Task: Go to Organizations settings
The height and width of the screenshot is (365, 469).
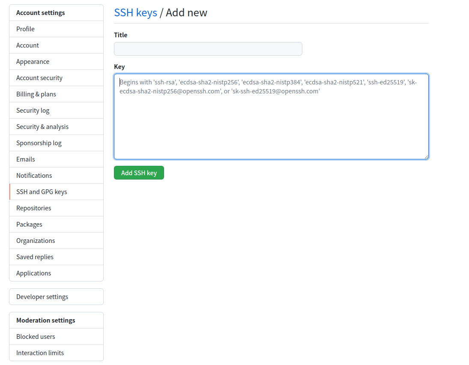Action: (56, 241)
